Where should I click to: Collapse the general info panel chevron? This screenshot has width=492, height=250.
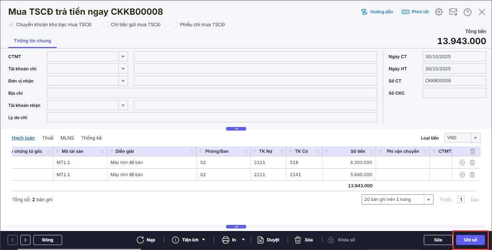point(236,129)
